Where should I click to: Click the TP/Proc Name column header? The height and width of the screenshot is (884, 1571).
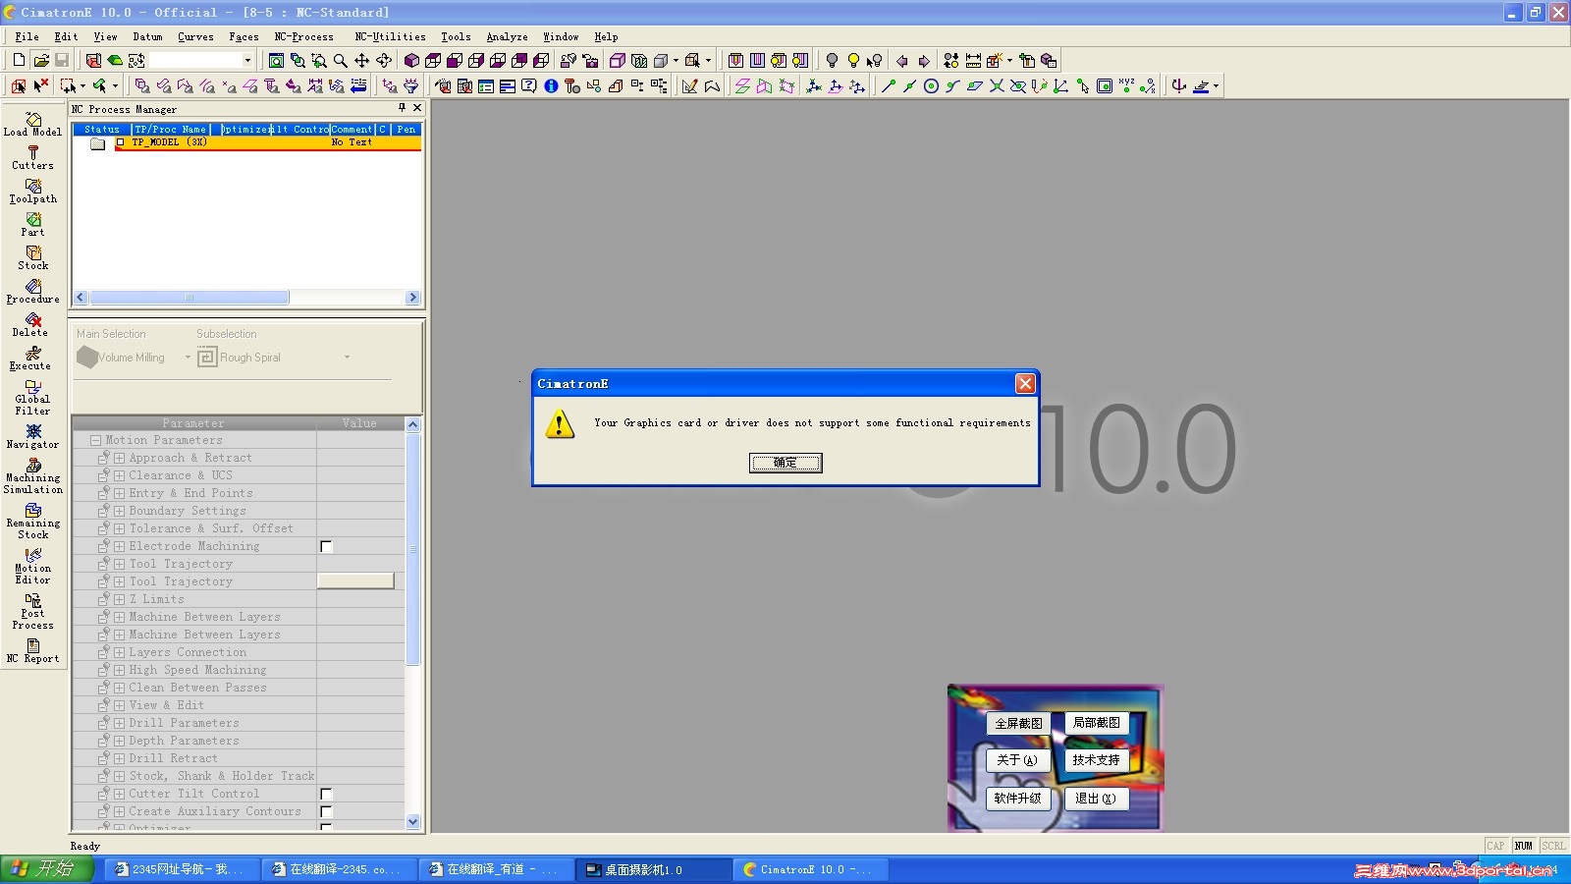170,129
